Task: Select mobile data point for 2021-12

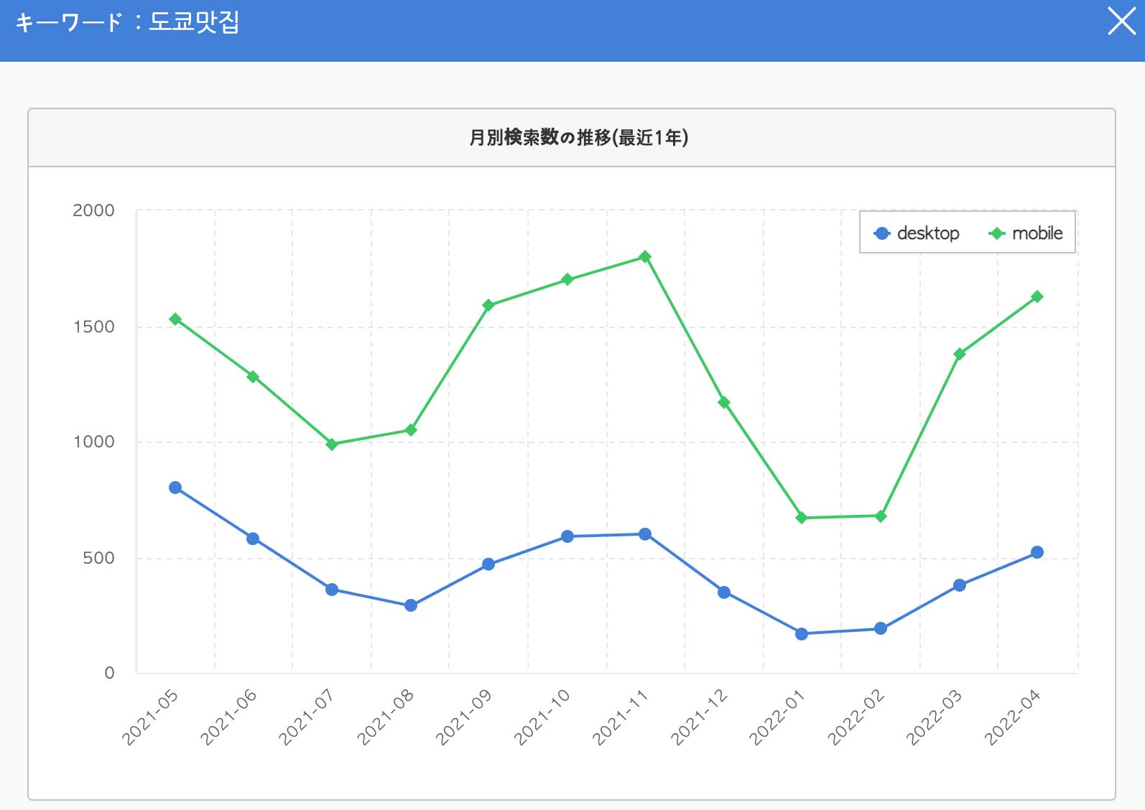Action: [724, 402]
